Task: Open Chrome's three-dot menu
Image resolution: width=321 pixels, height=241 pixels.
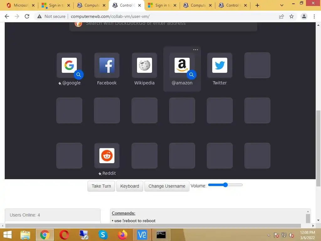Action: pos(314,16)
